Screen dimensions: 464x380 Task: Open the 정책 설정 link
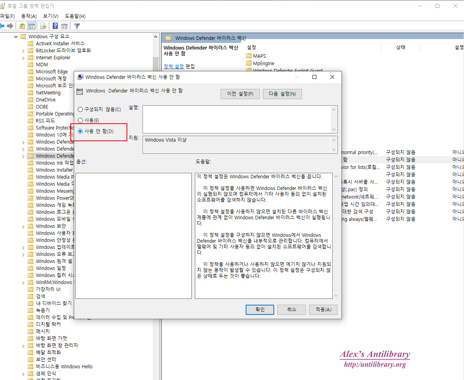174,66
